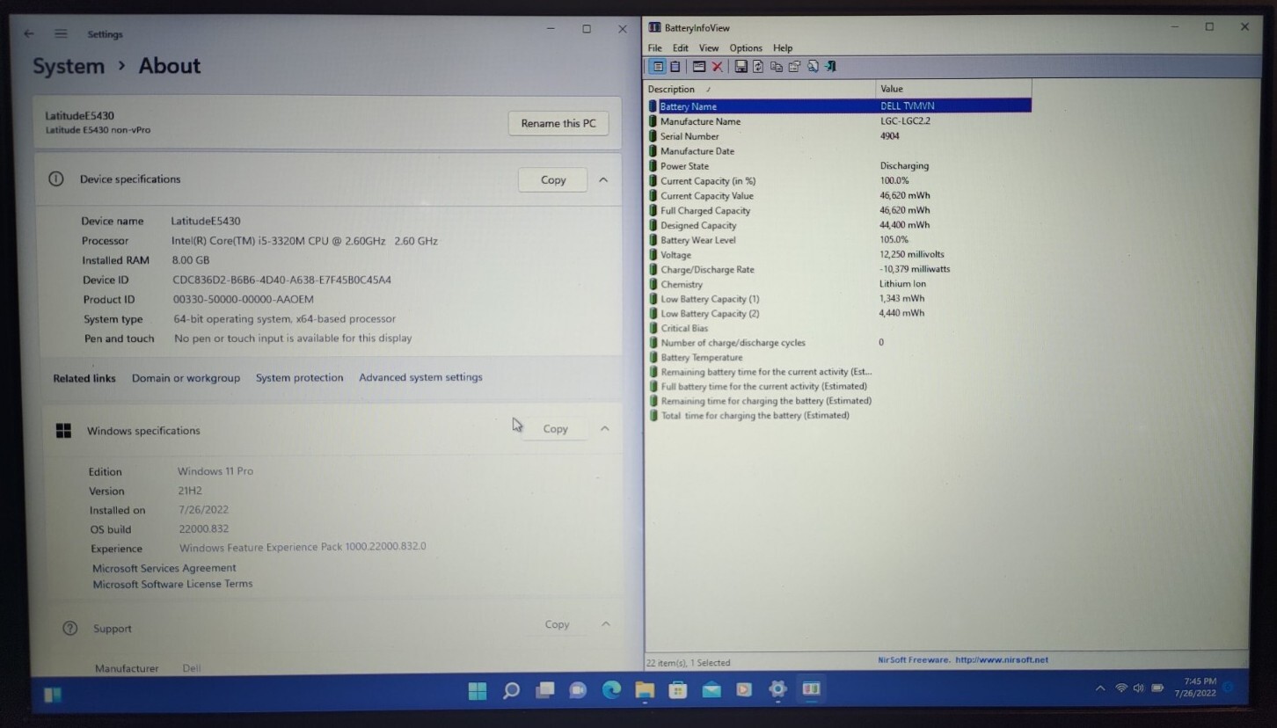Click the Wi-Fi tray icon

click(x=1120, y=688)
